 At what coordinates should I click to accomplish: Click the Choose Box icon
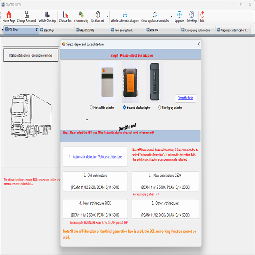[65, 16]
